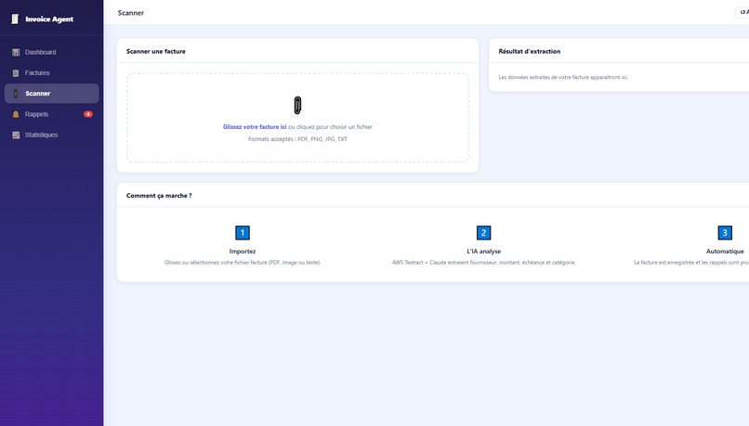Click the "Comment ça marche ?" heading

point(159,196)
